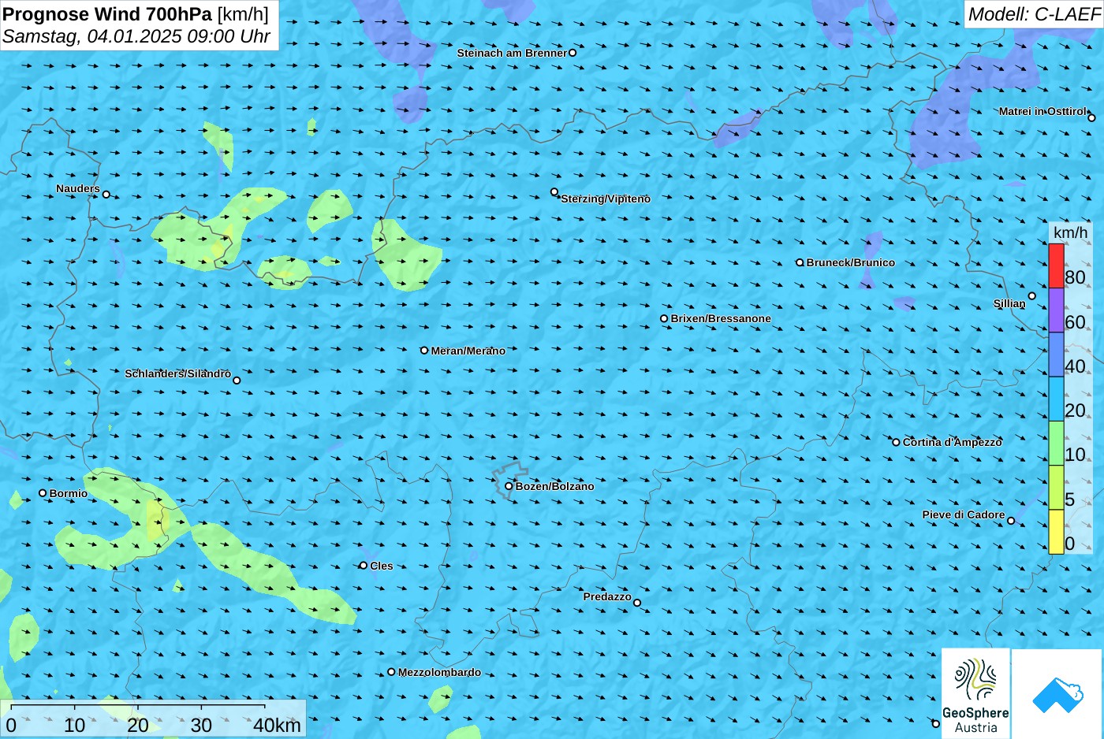Screen dimensions: 1104x739
Task: Click the red 80 km/h legend swatch
Action: pos(1056,266)
